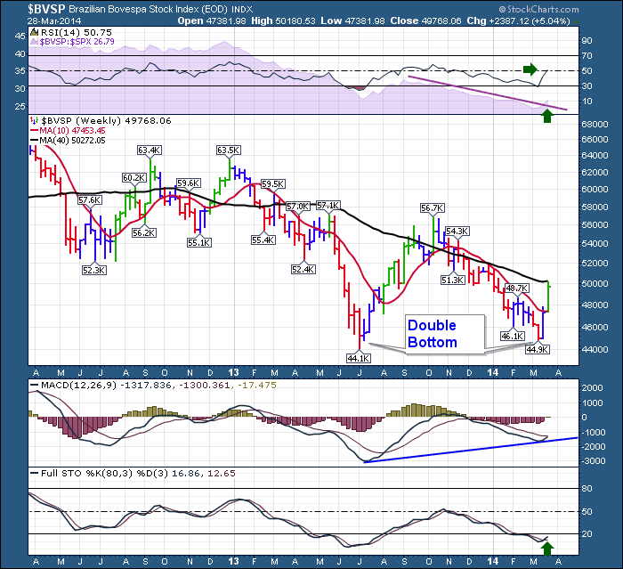Click the 50000 price axis label
Image resolution: width=623 pixels, height=569 pixels.
point(595,283)
